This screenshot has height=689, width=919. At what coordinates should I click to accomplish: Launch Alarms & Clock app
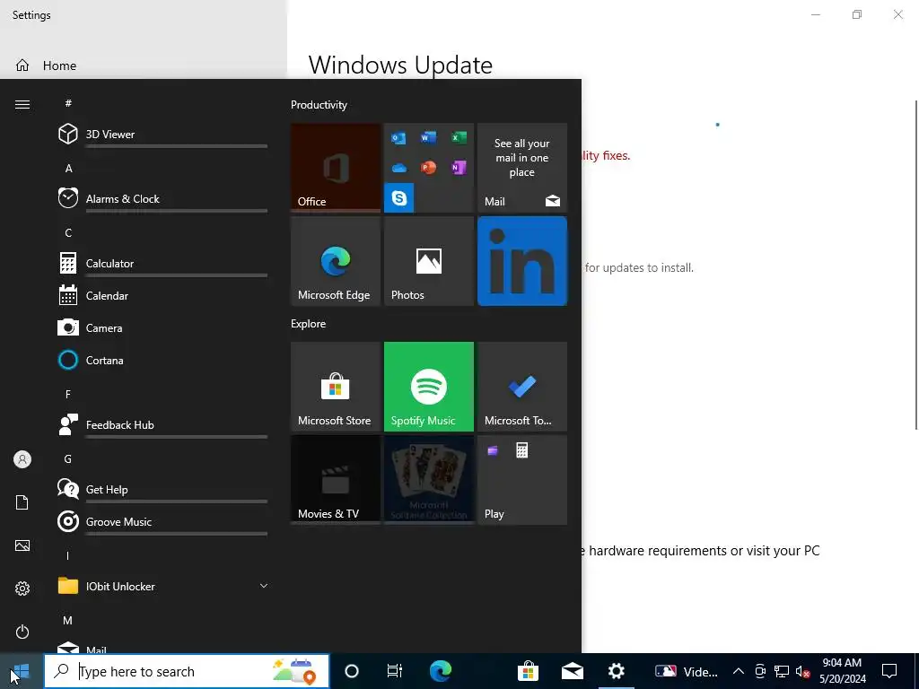[162, 198]
